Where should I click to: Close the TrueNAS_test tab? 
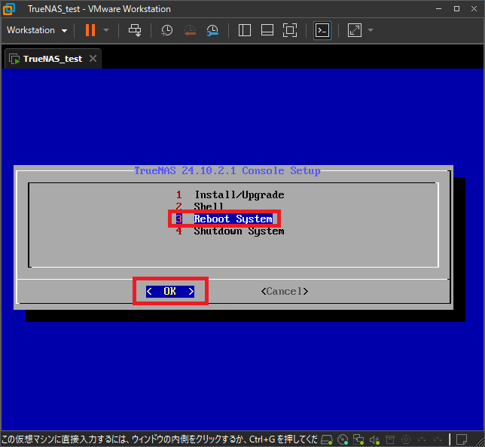[x=93, y=59]
